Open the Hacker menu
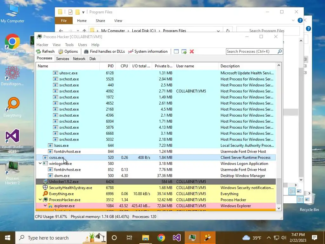 click(x=42, y=45)
